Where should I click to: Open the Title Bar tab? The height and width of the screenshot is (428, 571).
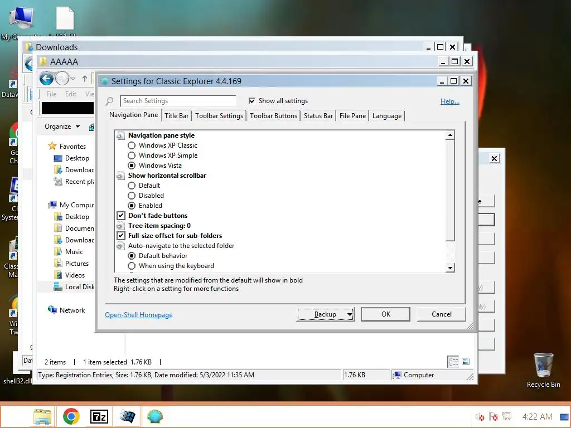coord(177,116)
